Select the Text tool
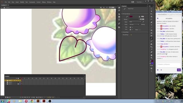This screenshot has width=183, height=103. [x=151, y=25]
